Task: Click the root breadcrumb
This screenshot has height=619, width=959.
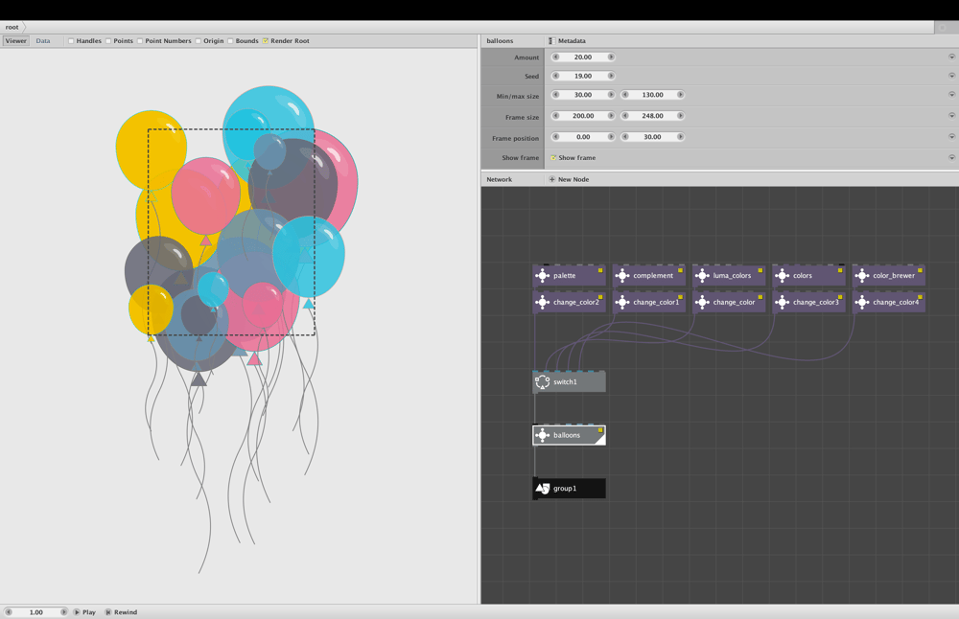Action: click(x=12, y=27)
